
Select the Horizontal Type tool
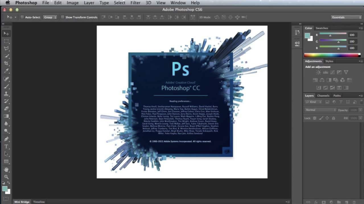[x=6, y=147]
